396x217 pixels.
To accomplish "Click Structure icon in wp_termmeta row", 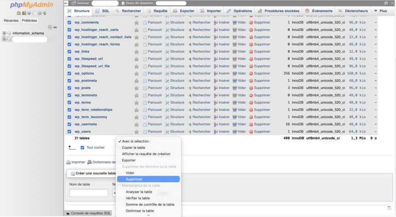I will coord(167,95).
